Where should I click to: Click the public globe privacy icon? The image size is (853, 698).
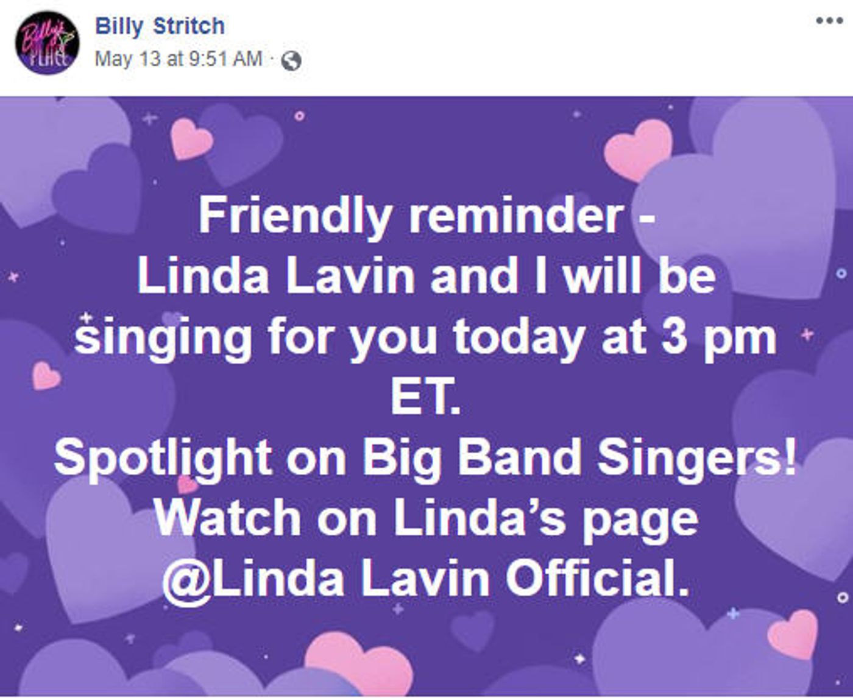tap(292, 60)
